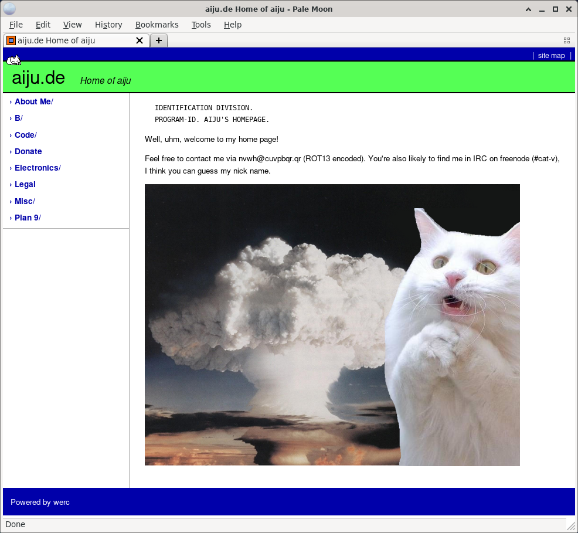The width and height of the screenshot is (578, 533).
Task: Open the Tools menu
Action: (x=201, y=25)
